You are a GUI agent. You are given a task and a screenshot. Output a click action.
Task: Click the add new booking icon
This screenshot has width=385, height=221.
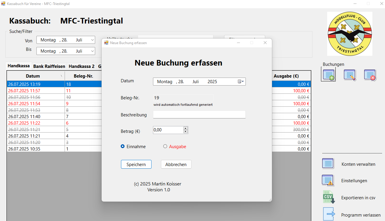[x=328, y=75]
